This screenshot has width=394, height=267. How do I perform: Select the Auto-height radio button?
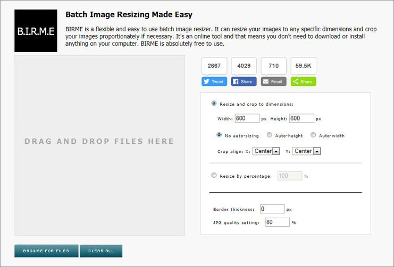269,135
